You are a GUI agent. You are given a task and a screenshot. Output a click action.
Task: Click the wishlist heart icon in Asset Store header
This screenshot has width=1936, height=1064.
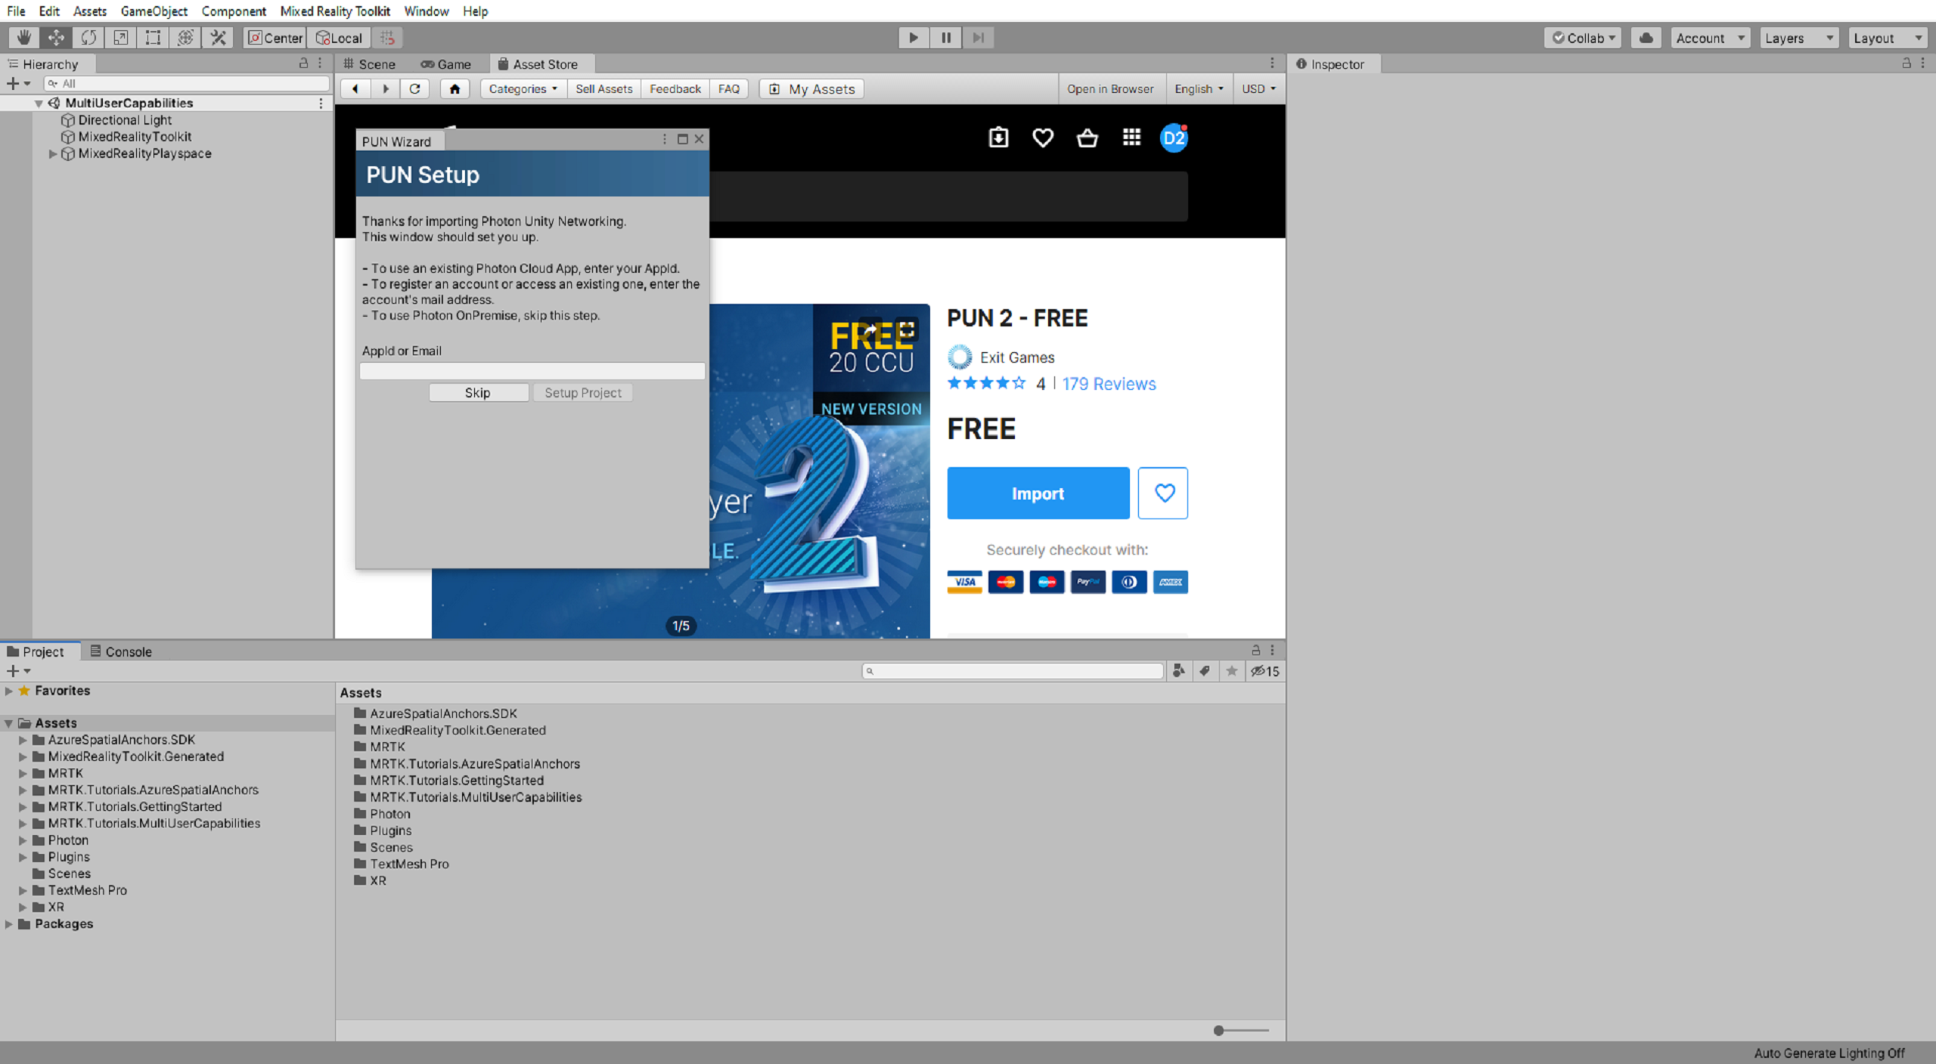(1042, 138)
